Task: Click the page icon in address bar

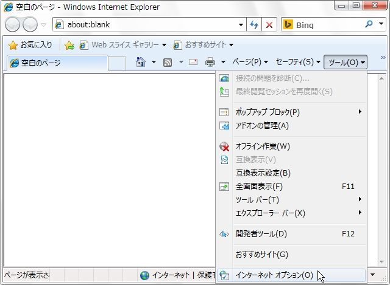Action: 59,24
